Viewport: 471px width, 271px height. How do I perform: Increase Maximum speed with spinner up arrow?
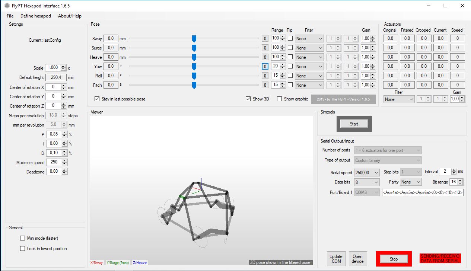tap(64, 161)
